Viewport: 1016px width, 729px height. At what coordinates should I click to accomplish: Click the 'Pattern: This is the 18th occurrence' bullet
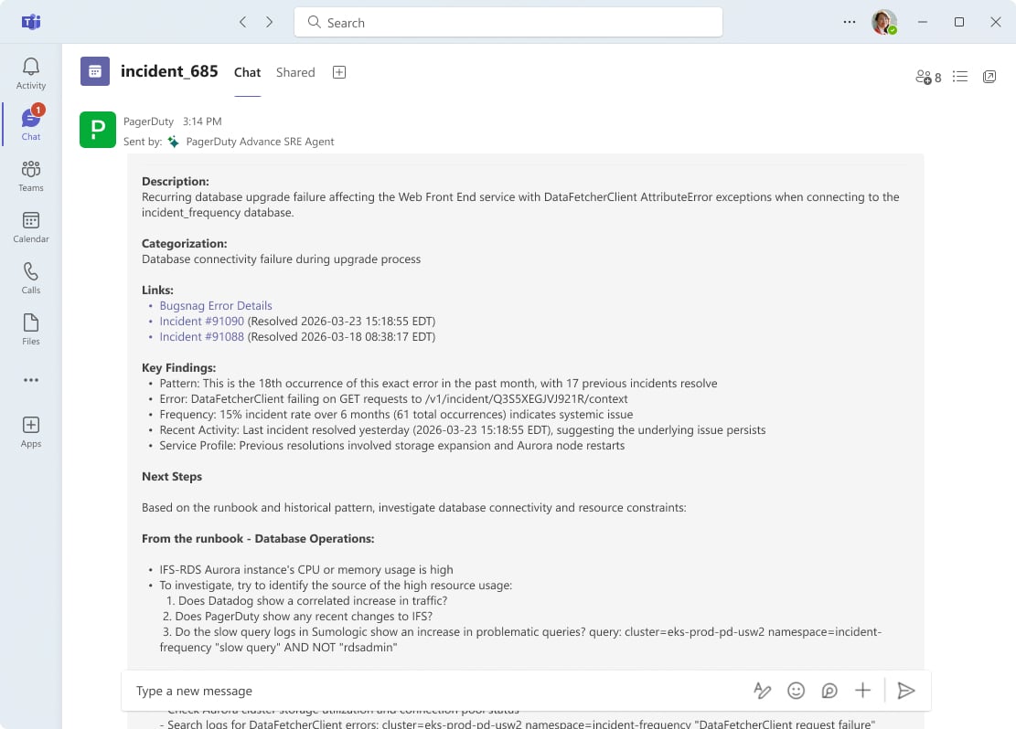pos(438,384)
